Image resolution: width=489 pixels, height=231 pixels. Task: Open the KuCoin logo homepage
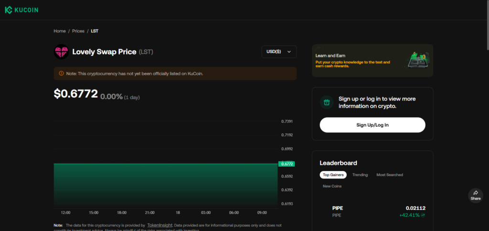pos(21,10)
